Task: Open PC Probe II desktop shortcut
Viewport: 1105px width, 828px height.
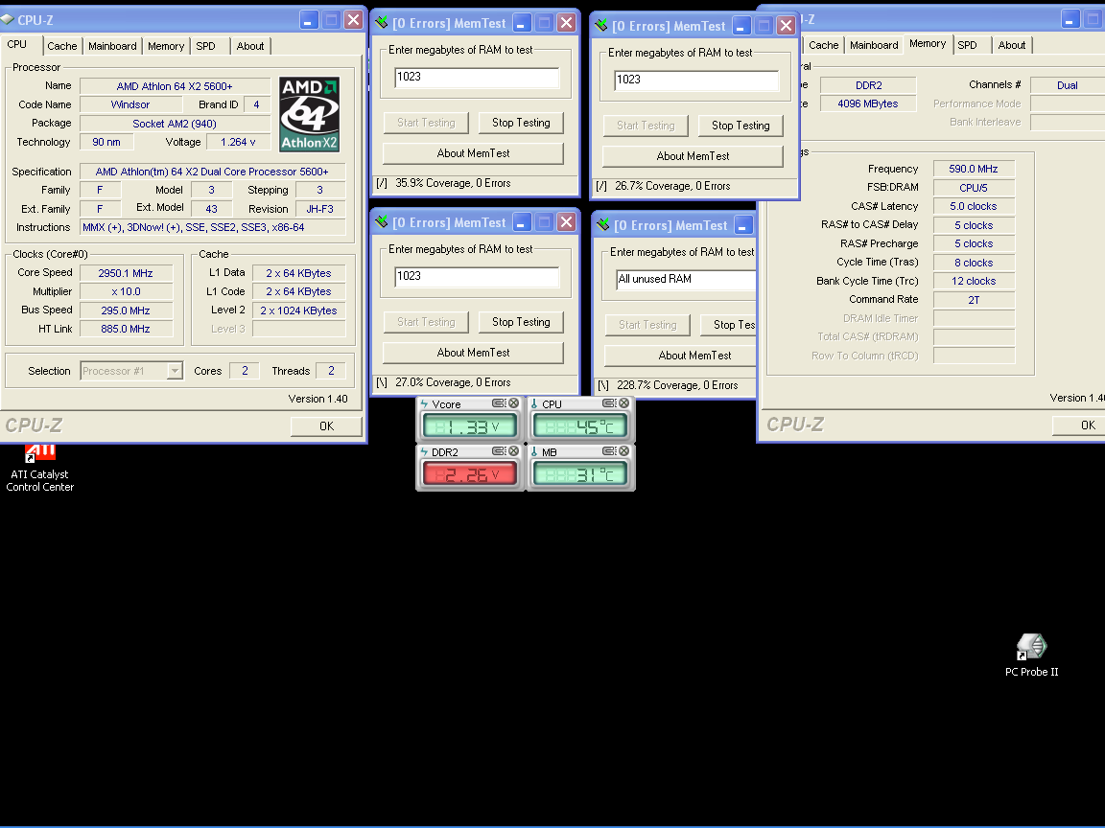Action: tap(1032, 655)
